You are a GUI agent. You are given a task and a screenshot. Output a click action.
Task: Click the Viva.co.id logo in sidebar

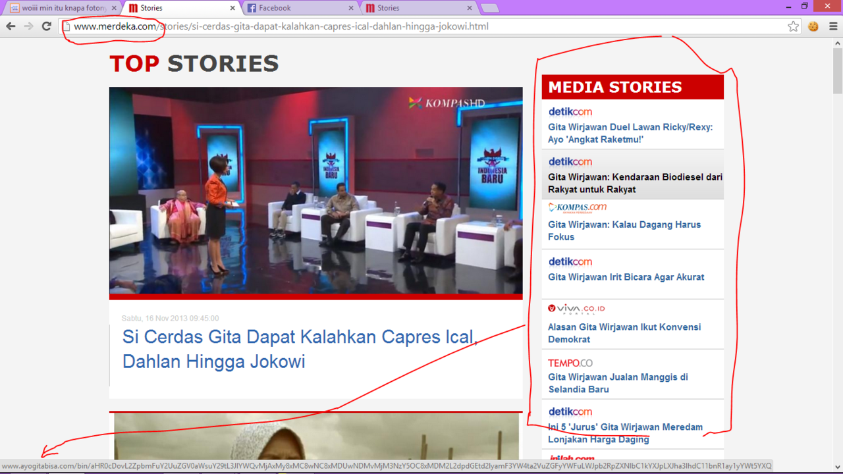pyautogui.click(x=576, y=309)
